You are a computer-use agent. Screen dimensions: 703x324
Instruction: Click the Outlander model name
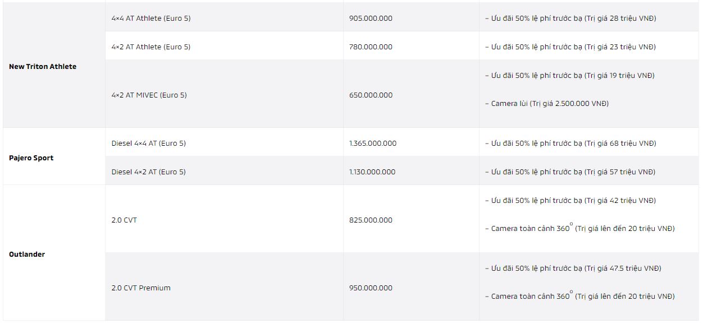(x=27, y=254)
